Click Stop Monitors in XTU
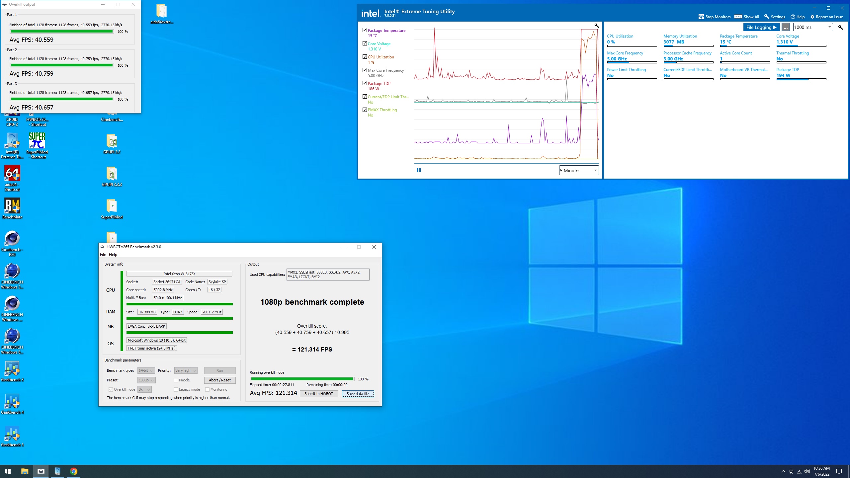This screenshot has height=478, width=850. click(x=715, y=17)
